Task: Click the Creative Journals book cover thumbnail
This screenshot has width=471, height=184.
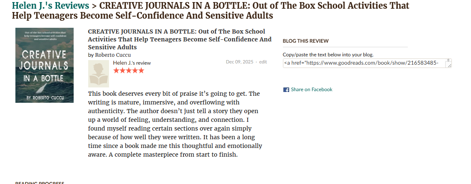Action: coord(45,65)
